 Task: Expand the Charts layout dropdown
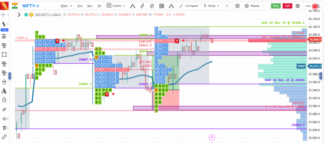tap(116, 6)
